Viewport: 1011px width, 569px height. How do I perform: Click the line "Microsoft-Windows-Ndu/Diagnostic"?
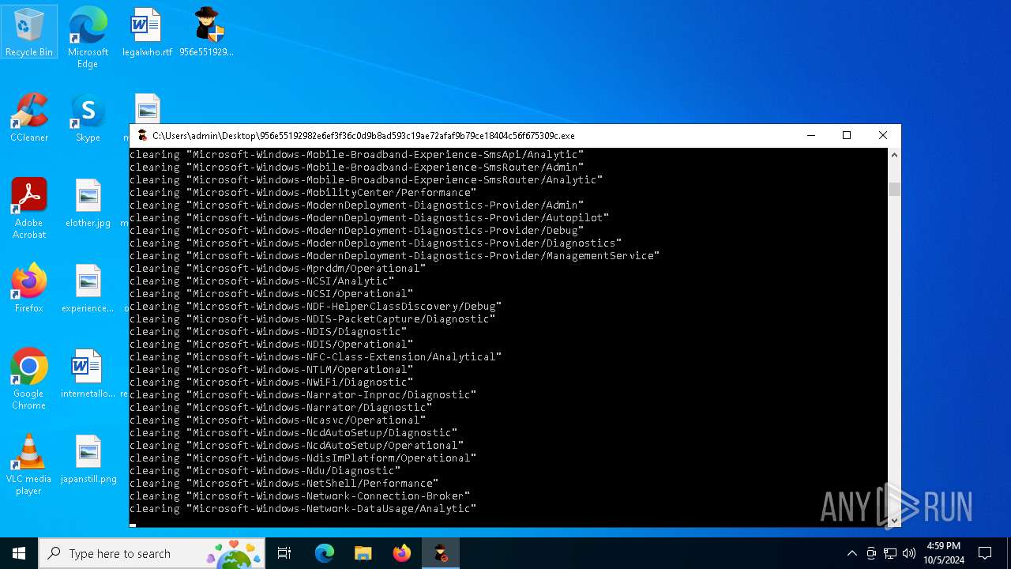(x=265, y=471)
